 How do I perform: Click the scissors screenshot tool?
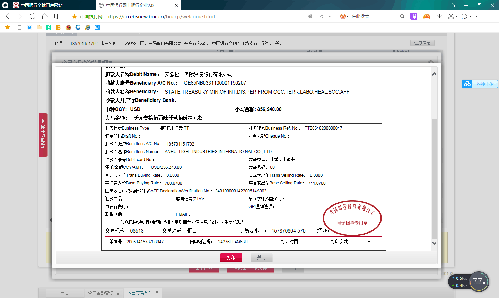point(450,16)
